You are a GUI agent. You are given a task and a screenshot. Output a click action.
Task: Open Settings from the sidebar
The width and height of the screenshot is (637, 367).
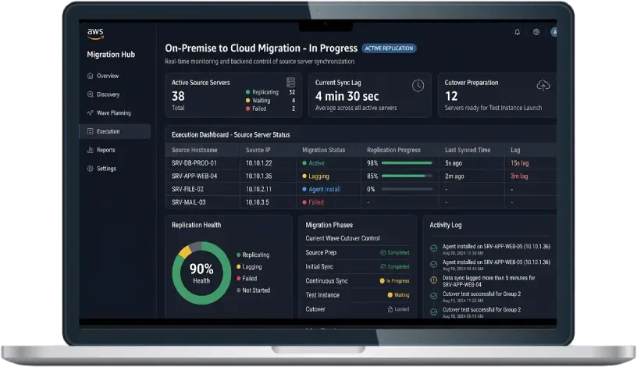(x=115, y=168)
